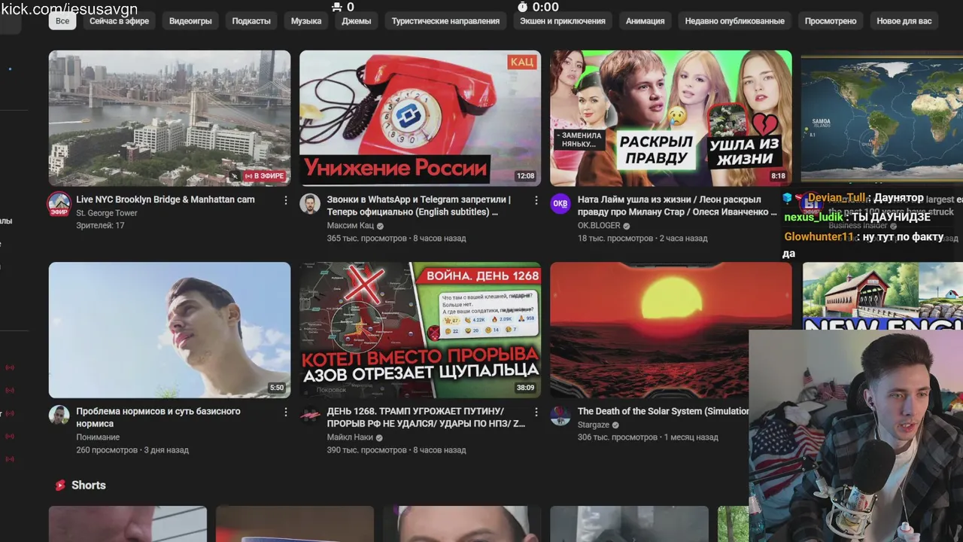Viewport: 963px width, 542px height.
Task: Click chat username nexus_ludik
Action: (x=813, y=217)
